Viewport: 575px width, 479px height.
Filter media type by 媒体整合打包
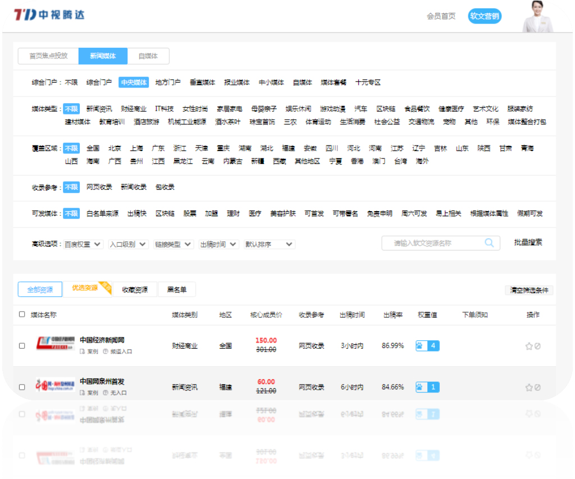pos(527,121)
